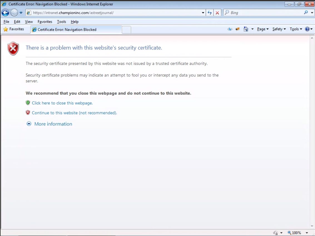This screenshot has width=315, height=236.
Task: Click the More information arrow circle icon
Action: pos(29,124)
